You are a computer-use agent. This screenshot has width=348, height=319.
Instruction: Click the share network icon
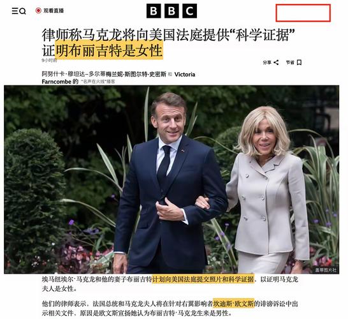point(276,63)
